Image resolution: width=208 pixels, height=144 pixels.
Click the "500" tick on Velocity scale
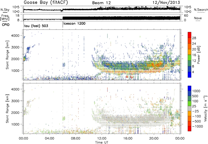[195, 96]
